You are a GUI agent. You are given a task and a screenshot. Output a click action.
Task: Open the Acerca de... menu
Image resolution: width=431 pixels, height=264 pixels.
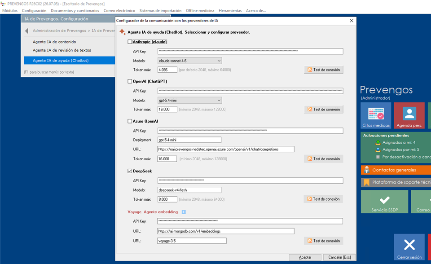pos(256,11)
